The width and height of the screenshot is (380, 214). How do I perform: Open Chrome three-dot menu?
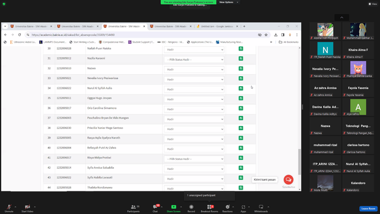(x=297, y=35)
